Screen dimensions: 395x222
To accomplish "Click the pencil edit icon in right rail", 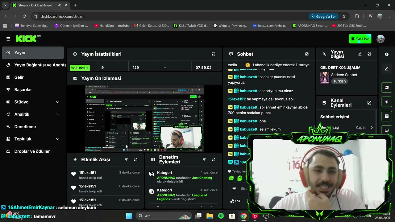I will pos(387,69).
